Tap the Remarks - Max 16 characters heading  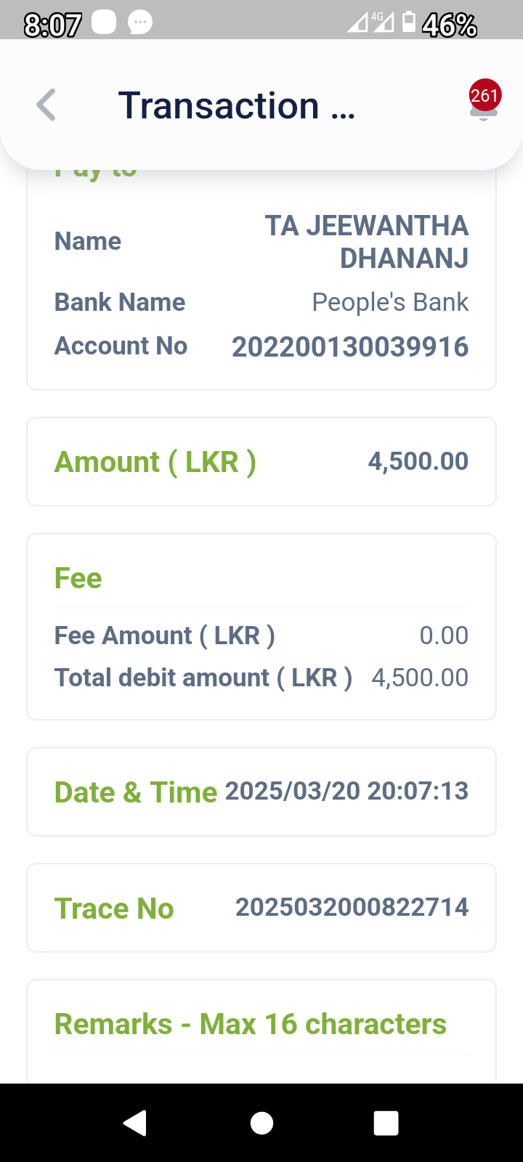tap(251, 1024)
